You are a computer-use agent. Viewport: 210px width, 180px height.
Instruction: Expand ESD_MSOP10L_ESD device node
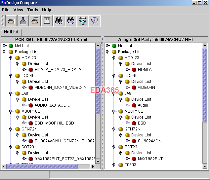coord(24,123)
